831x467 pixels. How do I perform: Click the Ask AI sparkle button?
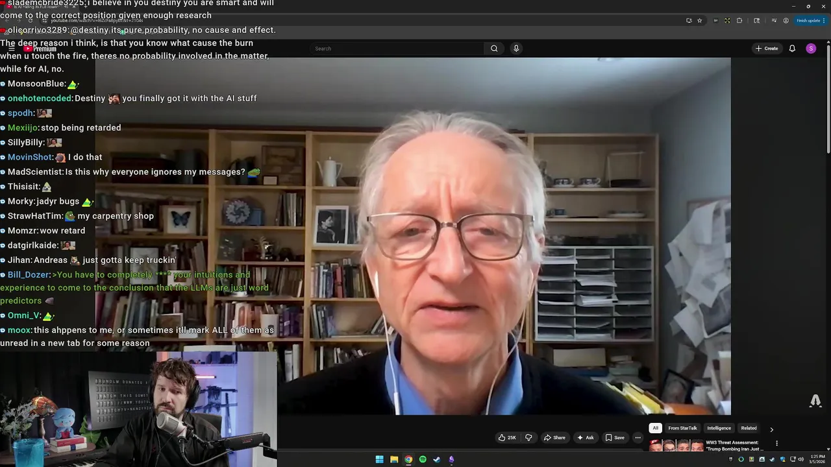click(585, 438)
